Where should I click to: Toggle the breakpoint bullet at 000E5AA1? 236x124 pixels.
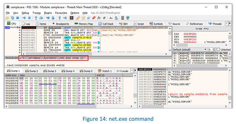(x=19, y=33)
